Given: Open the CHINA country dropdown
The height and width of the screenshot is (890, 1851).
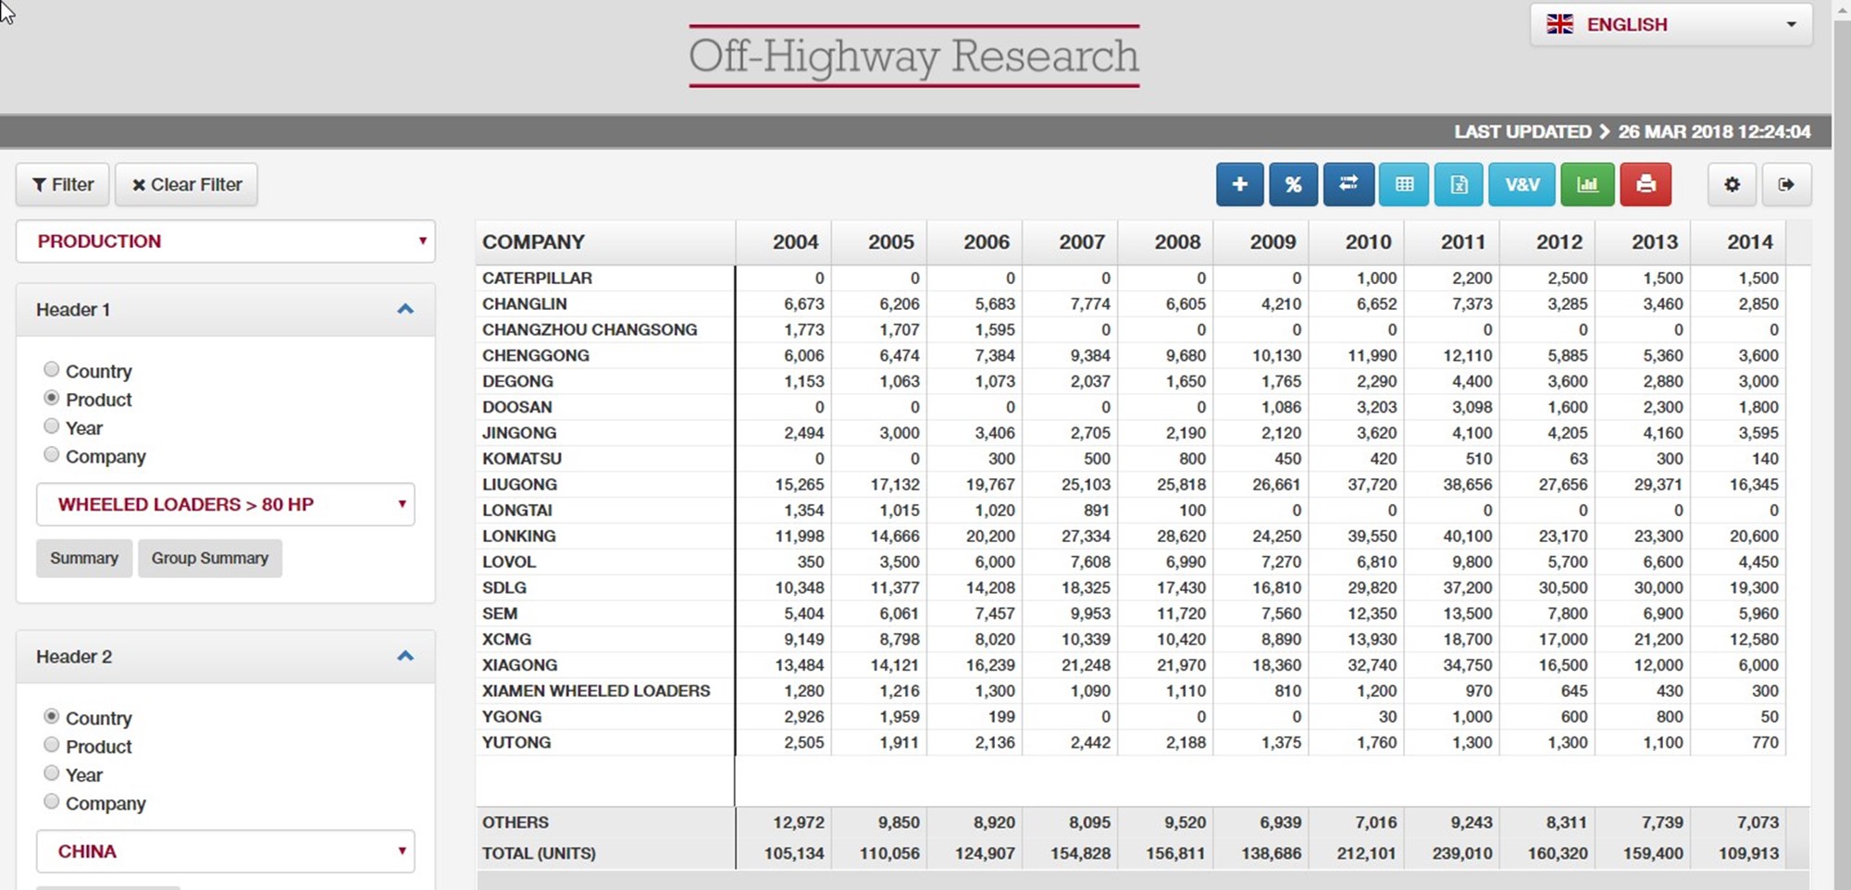Looking at the screenshot, I should tap(225, 851).
